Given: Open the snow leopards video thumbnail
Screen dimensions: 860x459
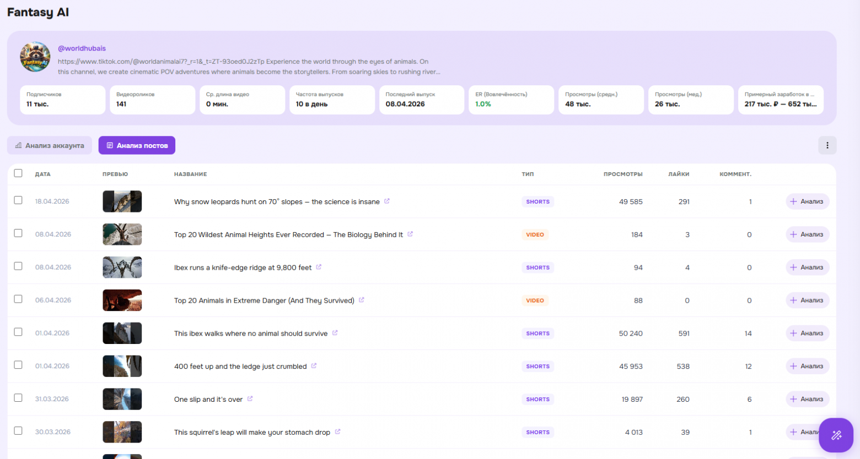Looking at the screenshot, I should [122, 201].
